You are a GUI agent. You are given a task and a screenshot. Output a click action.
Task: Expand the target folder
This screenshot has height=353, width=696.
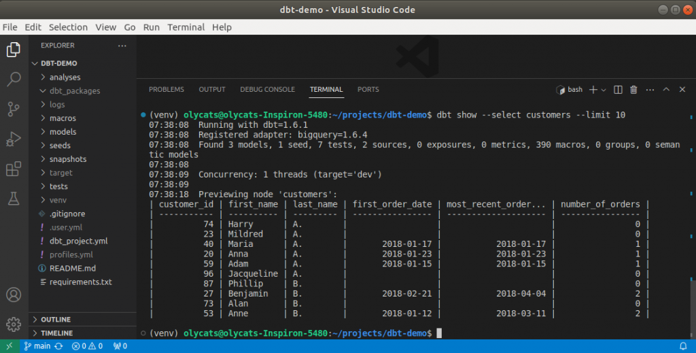coord(82,173)
